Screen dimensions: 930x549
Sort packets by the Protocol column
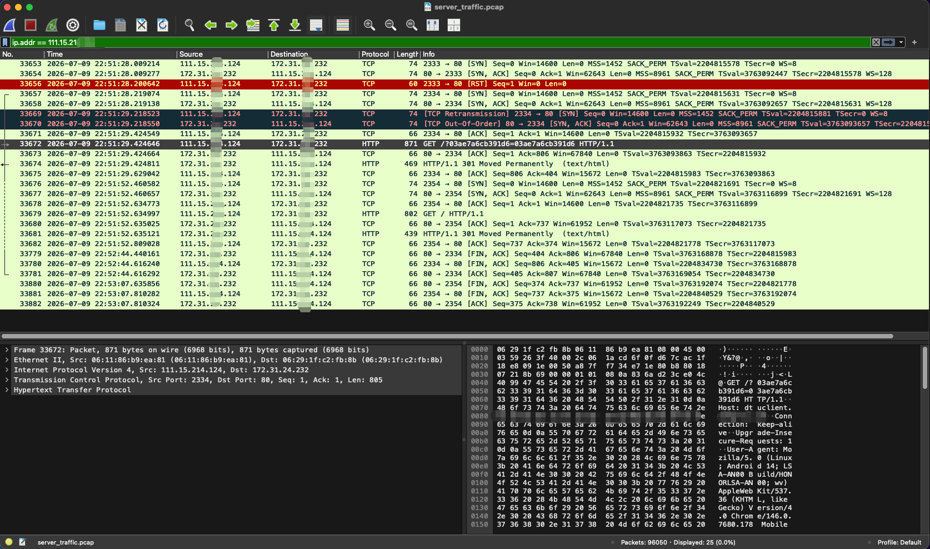pyautogui.click(x=376, y=54)
